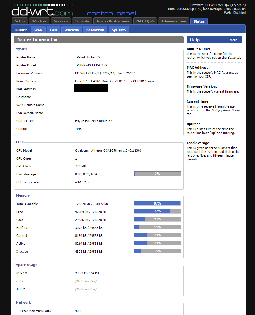Click the Help panel header

(x=215, y=40)
